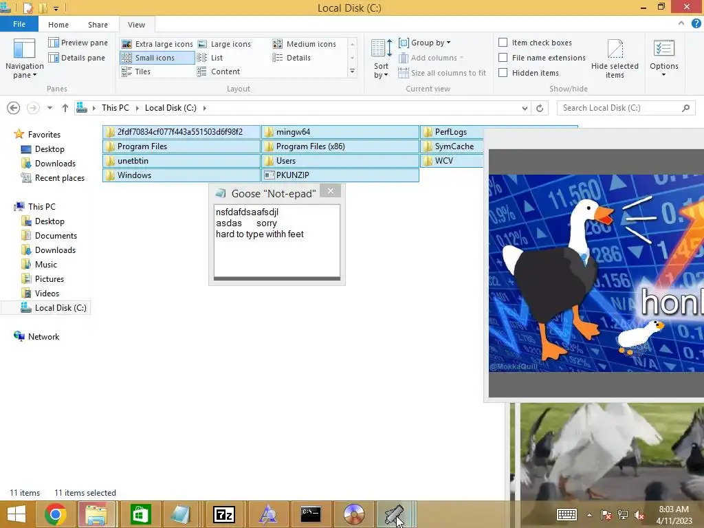Switch to List layout

pyautogui.click(x=210, y=58)
